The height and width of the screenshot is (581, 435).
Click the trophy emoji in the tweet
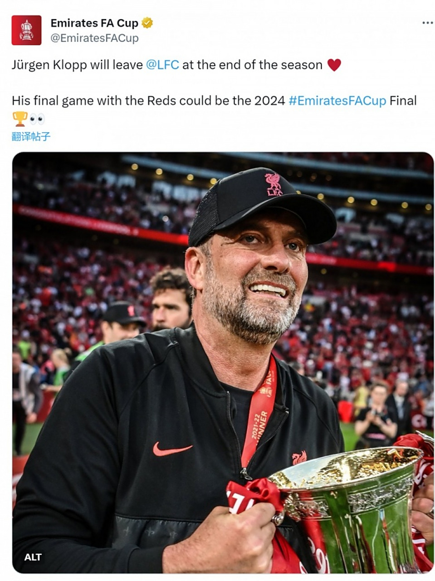point(20,119)
